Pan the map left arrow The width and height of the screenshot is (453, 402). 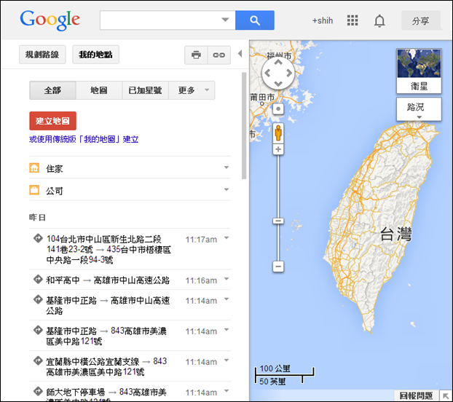click(x=267, y=73)
